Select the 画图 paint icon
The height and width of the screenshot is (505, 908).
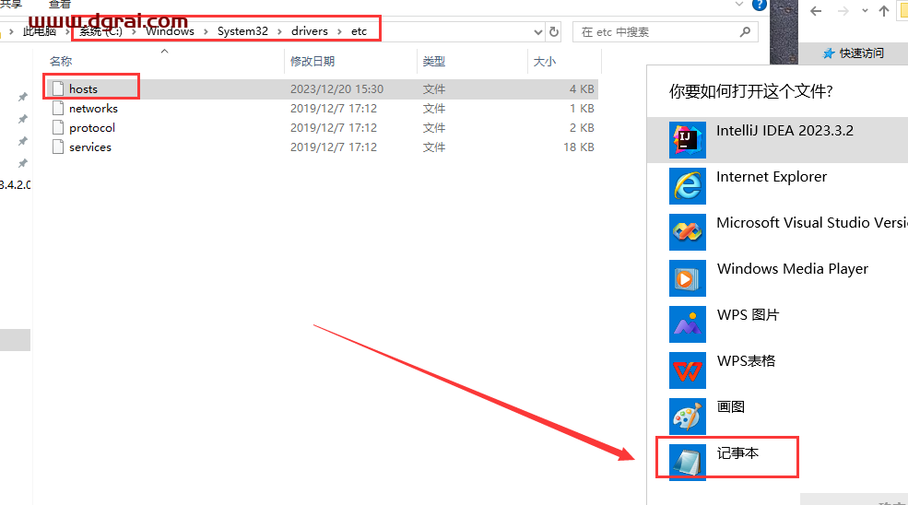click(688, 417)
